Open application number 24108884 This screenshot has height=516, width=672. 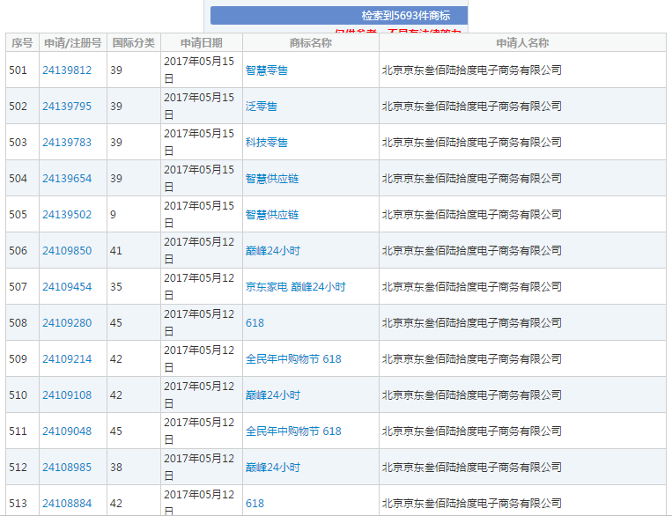[67, 504]
